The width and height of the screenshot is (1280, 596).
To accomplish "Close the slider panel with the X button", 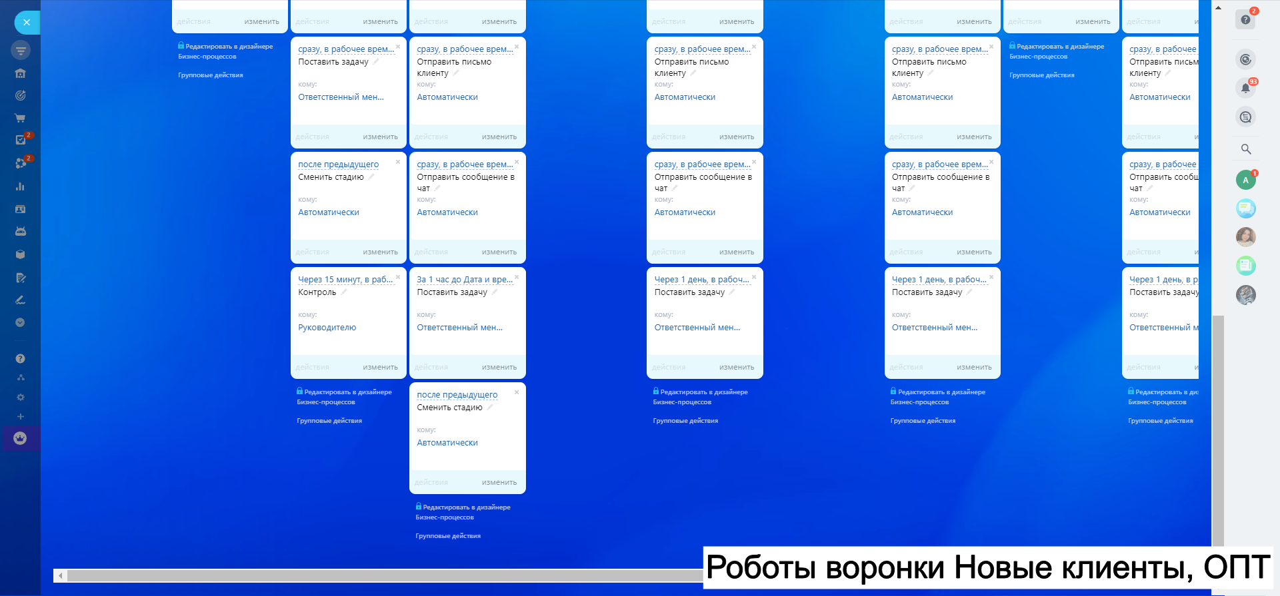I will pos(27,22).
